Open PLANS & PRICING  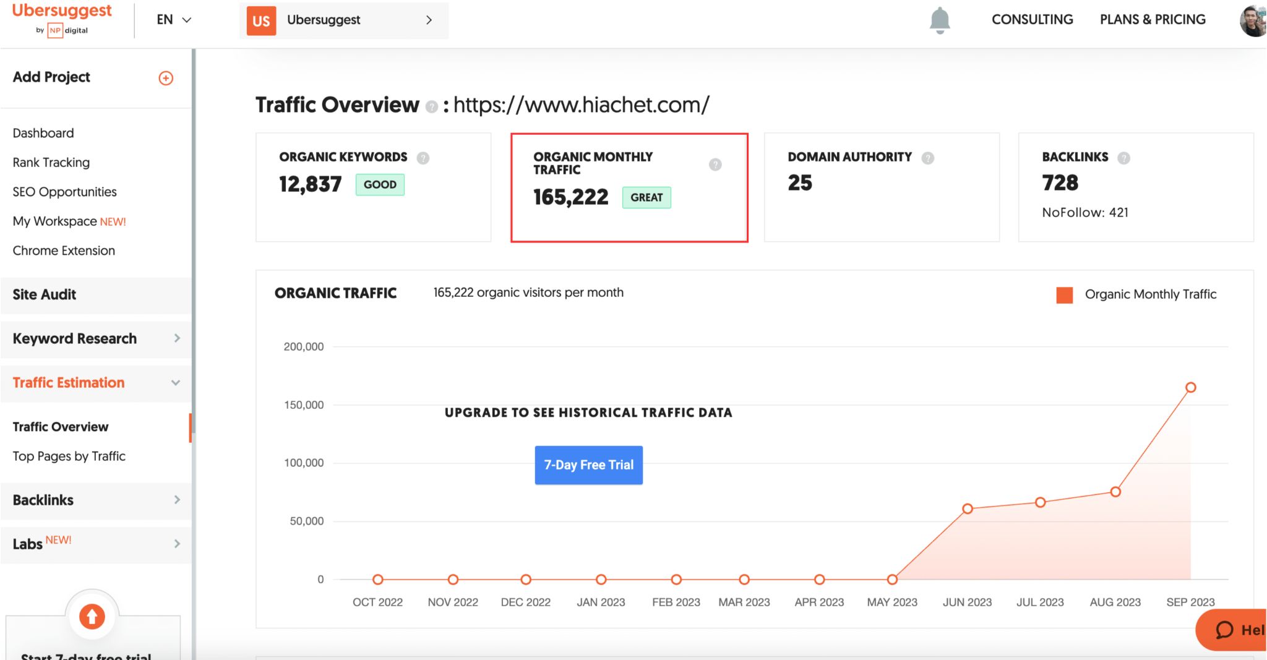(x=1153, y=20)
